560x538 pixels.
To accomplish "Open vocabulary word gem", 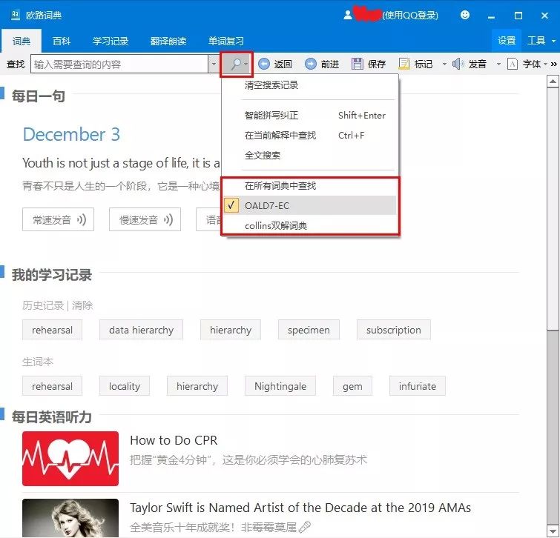I will coord(352,386).
